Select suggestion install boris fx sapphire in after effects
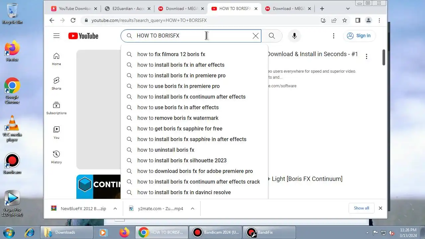Viewport: 425px width, 239px height. (194, 139)
